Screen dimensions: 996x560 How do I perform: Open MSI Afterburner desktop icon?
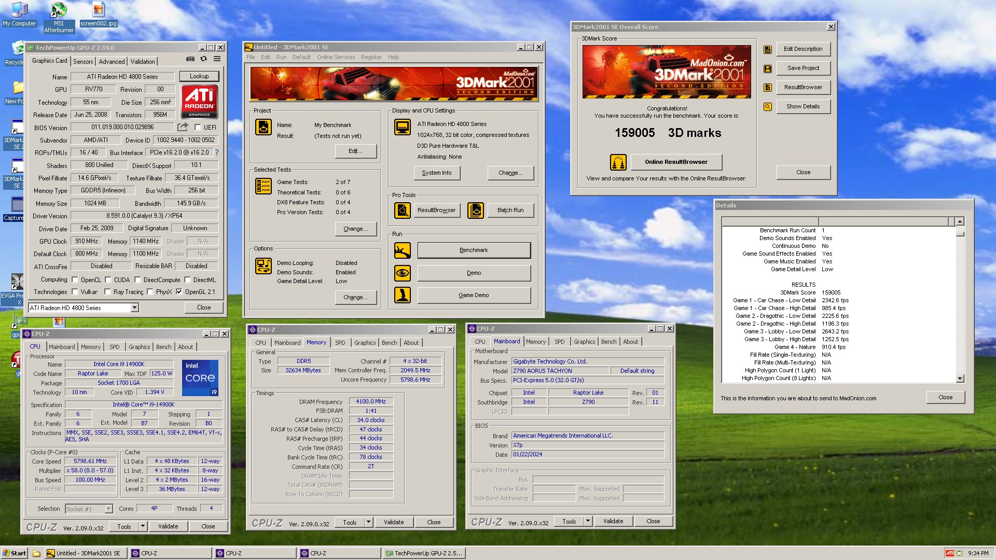click(x=59, y=17)
